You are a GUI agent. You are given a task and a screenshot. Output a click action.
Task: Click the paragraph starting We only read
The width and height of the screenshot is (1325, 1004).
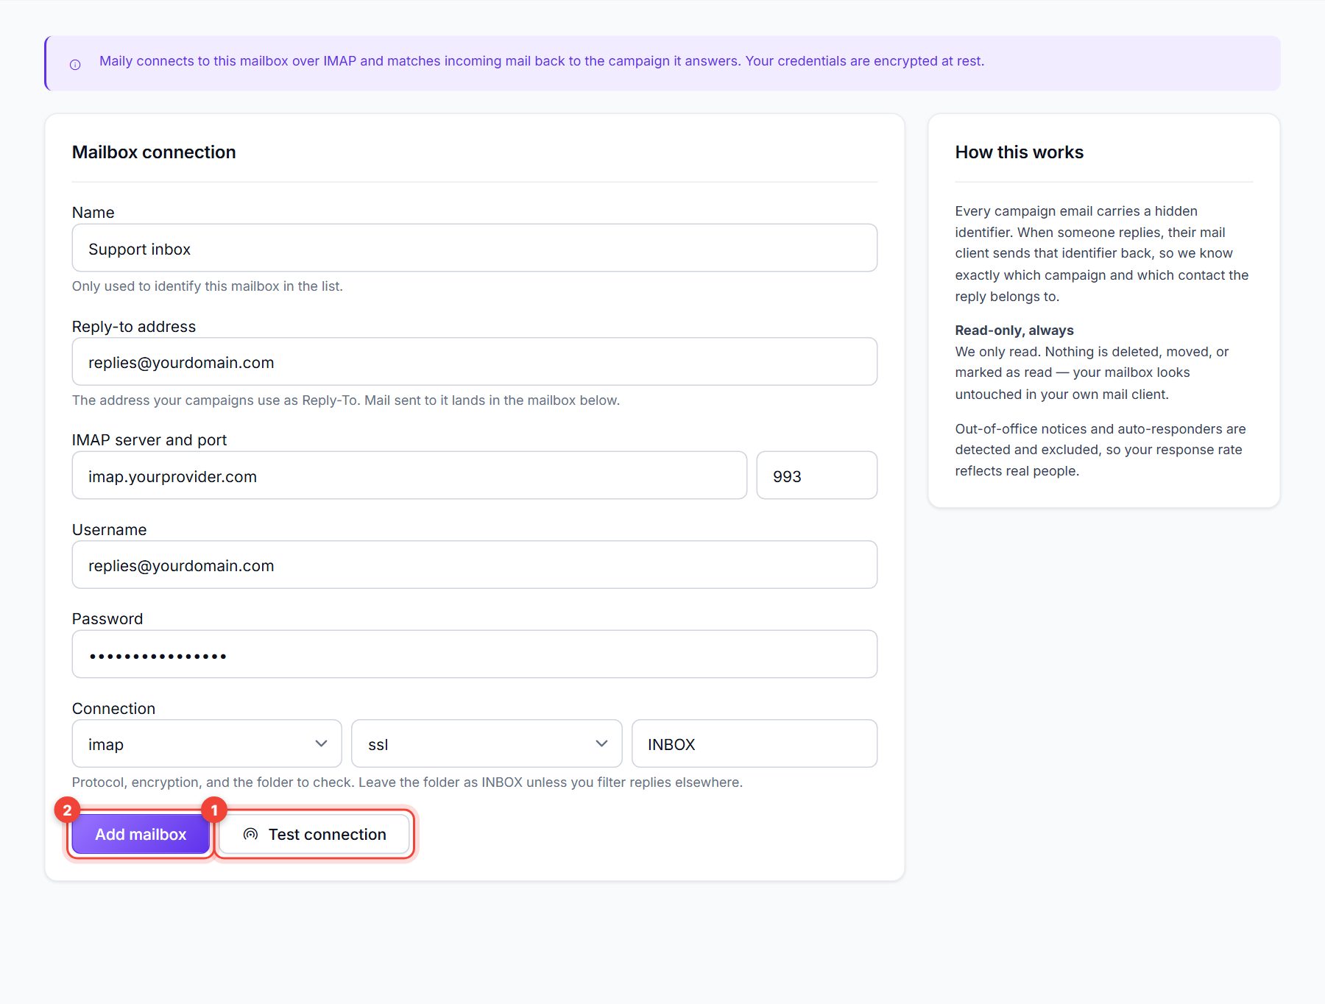click(1092, 373)
